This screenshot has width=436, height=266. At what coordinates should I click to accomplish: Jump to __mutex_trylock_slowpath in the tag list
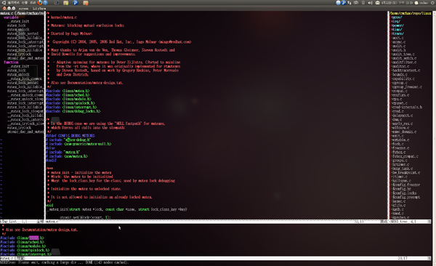(x=25, y=124)
